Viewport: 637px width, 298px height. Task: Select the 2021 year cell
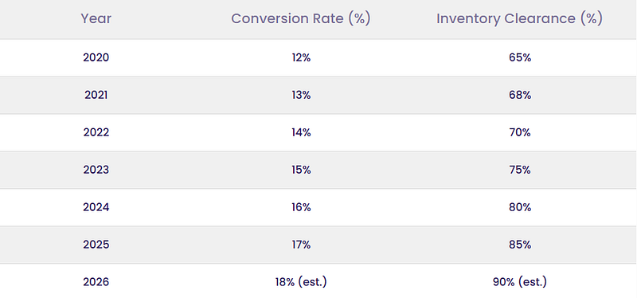point(96,95)
